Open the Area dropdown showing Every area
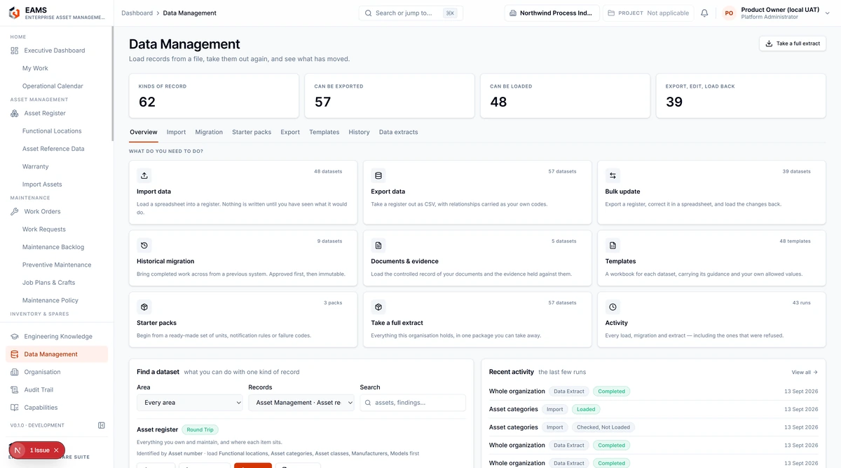This screenshot has height=468, width=841. coord(190,403)
